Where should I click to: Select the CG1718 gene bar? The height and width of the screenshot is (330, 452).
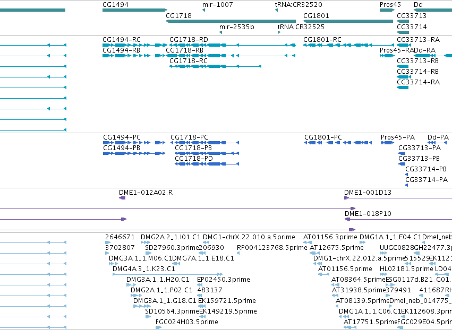tap(231, 21)
